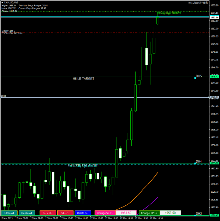Click the 1955.20 price axis label
The image size is (220, 221).
214,5
